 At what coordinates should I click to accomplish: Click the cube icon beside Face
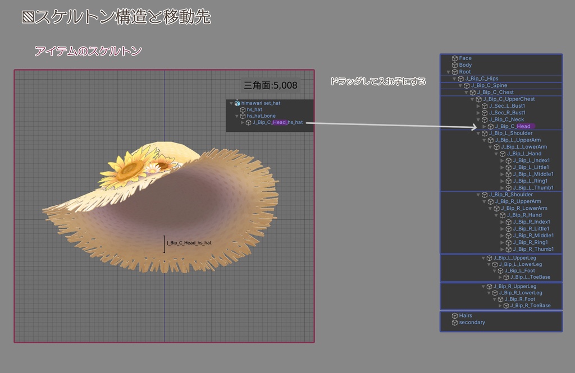coord(455,58)
